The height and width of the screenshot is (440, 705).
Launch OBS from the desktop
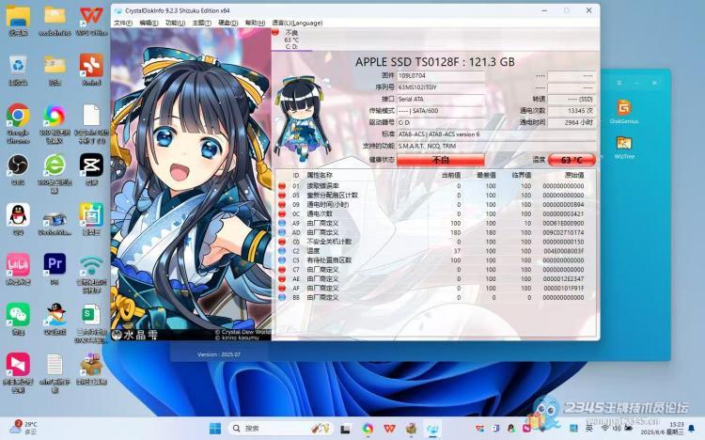(18, 169)
